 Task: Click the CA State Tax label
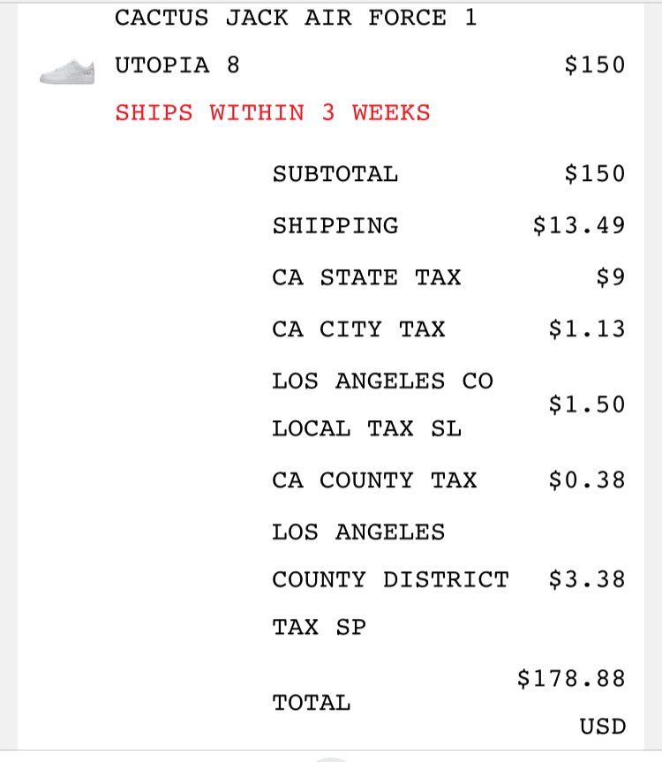(366, 277)
